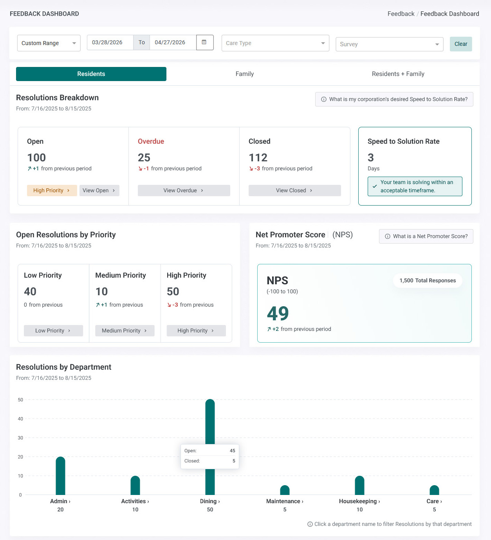Click Low Priority button in priority card

pyautogui.click(x=53, y=331)
